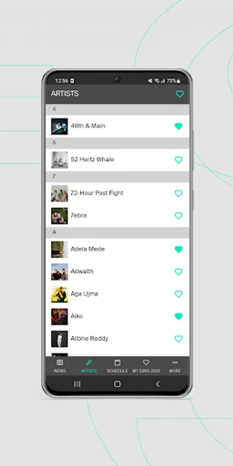
Task: Open 7ebra artist entry
Action: click(x=118, y=216)
